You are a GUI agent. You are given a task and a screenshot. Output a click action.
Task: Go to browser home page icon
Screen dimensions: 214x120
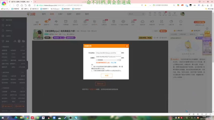click(x=22, y=5)
